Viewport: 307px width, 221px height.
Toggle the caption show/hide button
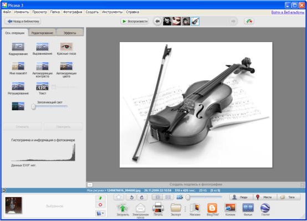(90, 184)
